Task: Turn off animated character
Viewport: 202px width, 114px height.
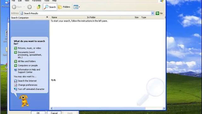Action: pyautogui.click(x=31, y=89)
